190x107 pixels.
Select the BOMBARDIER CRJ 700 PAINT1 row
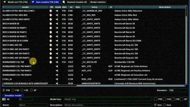94,66
